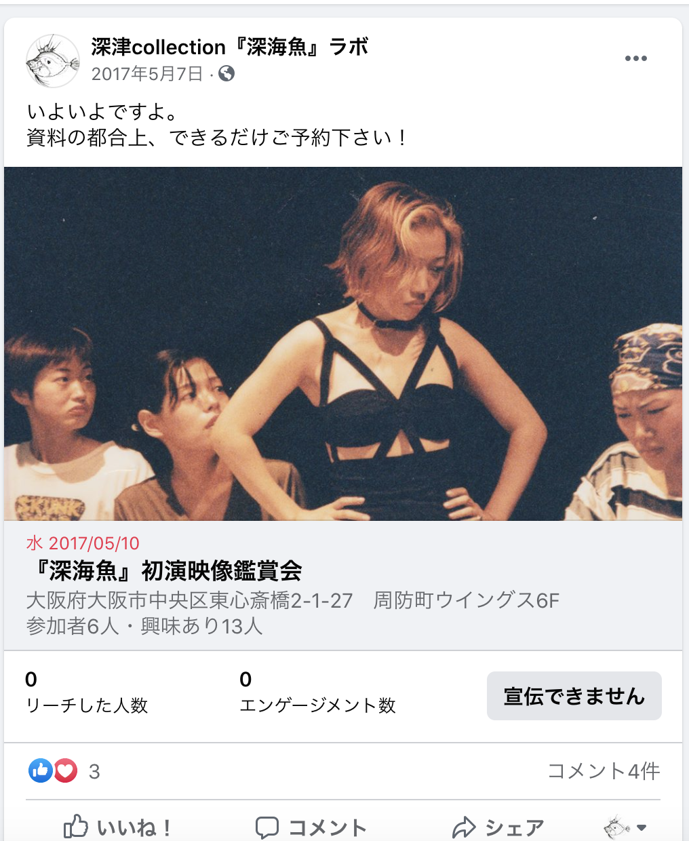Click the コメント comment button

point(311,827)
